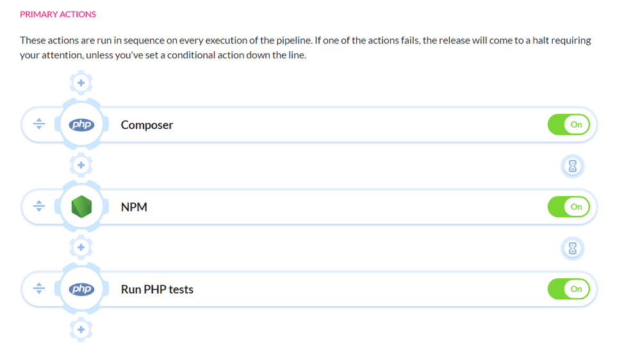Viewport: 624px width, 364px height.
Task: Add an action between Composer and NPM
Action: (x=81, y=165)
